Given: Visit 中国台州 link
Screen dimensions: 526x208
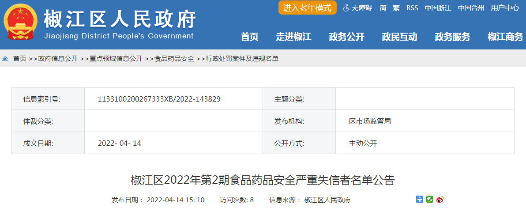Looking at the screenshot, I should (471, 8).
